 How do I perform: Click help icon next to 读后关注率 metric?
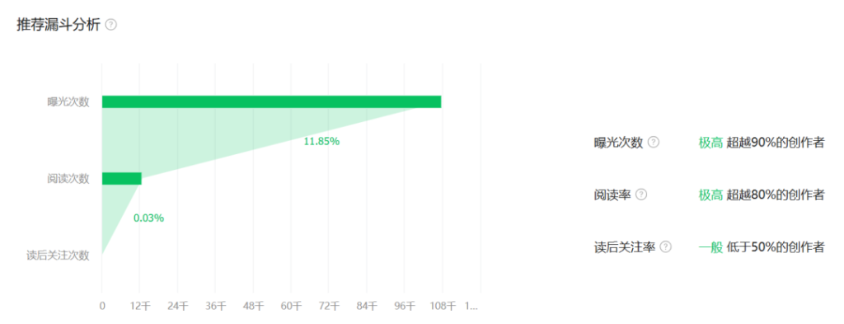[666, 247]
